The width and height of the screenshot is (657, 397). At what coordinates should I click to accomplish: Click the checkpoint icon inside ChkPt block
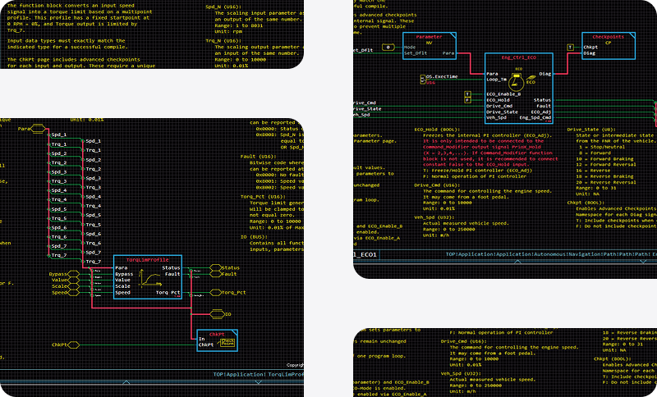227,341
